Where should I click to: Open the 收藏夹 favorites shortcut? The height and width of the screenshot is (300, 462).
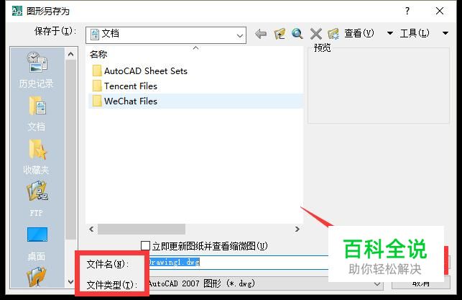(37, 157)
